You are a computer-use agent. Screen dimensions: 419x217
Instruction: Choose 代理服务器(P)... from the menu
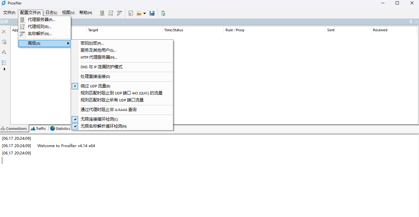(x=44, y=20)
